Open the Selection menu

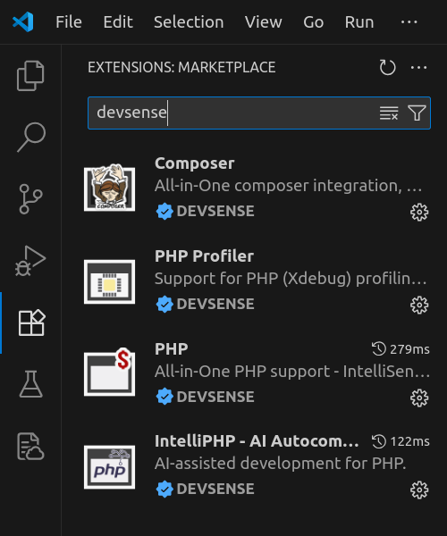[189, 22]
